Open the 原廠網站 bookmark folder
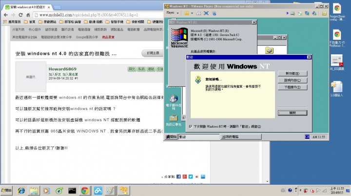This screenshot has height=196, width=351. (47, 22)
